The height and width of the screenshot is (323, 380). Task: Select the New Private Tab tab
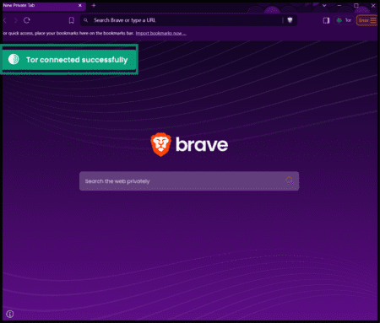tap(43, 6)
